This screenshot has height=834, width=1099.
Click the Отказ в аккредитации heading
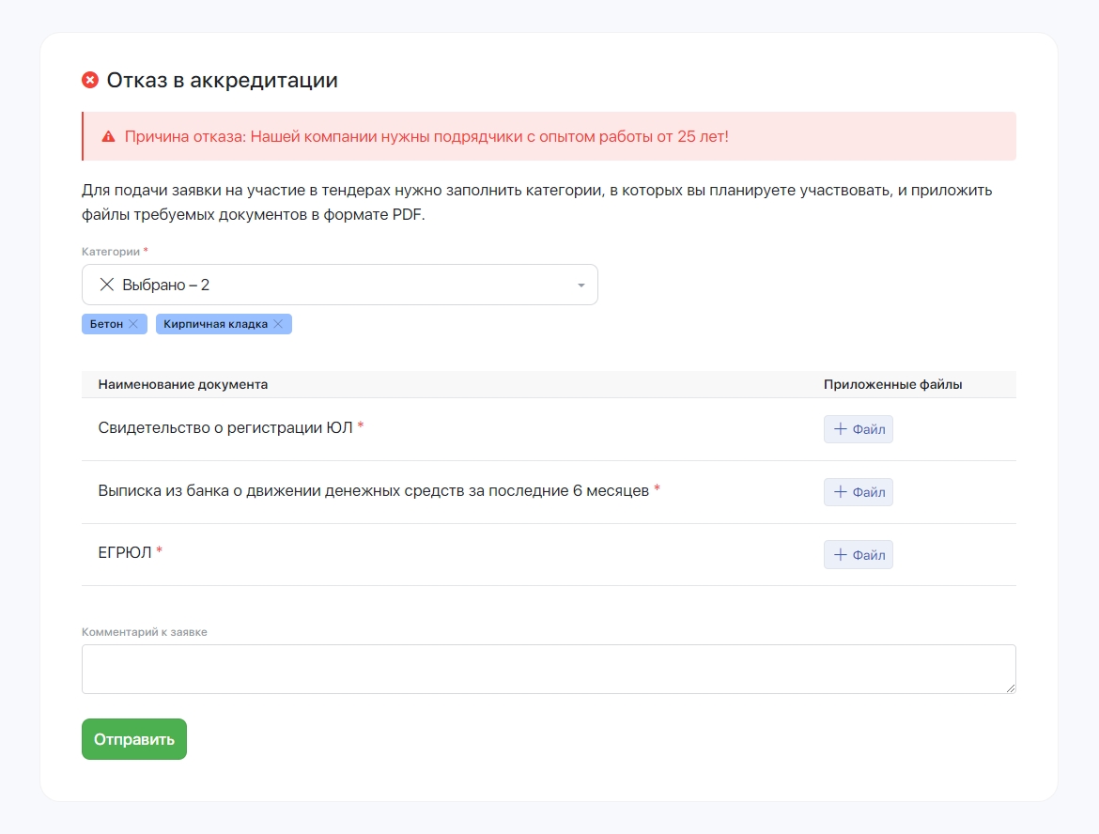click(222, 81)
